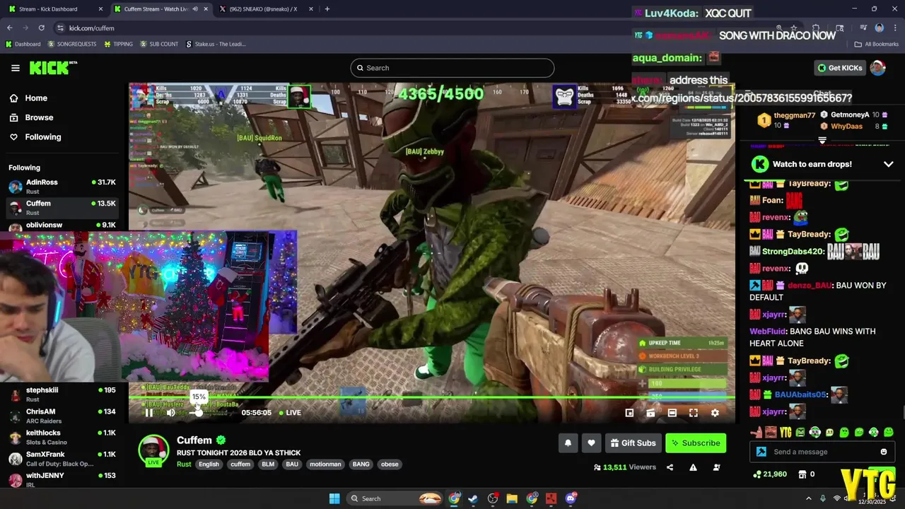Viewport: 905px width, 509px height.
Task: Open AdinRoss channel in Following list
Action: pos(62,187)
